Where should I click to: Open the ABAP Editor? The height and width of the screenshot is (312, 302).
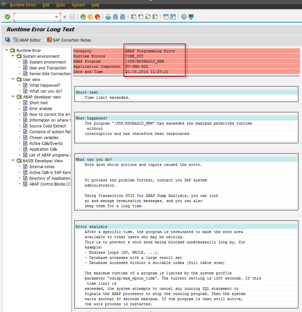click(x=27, y=40)
